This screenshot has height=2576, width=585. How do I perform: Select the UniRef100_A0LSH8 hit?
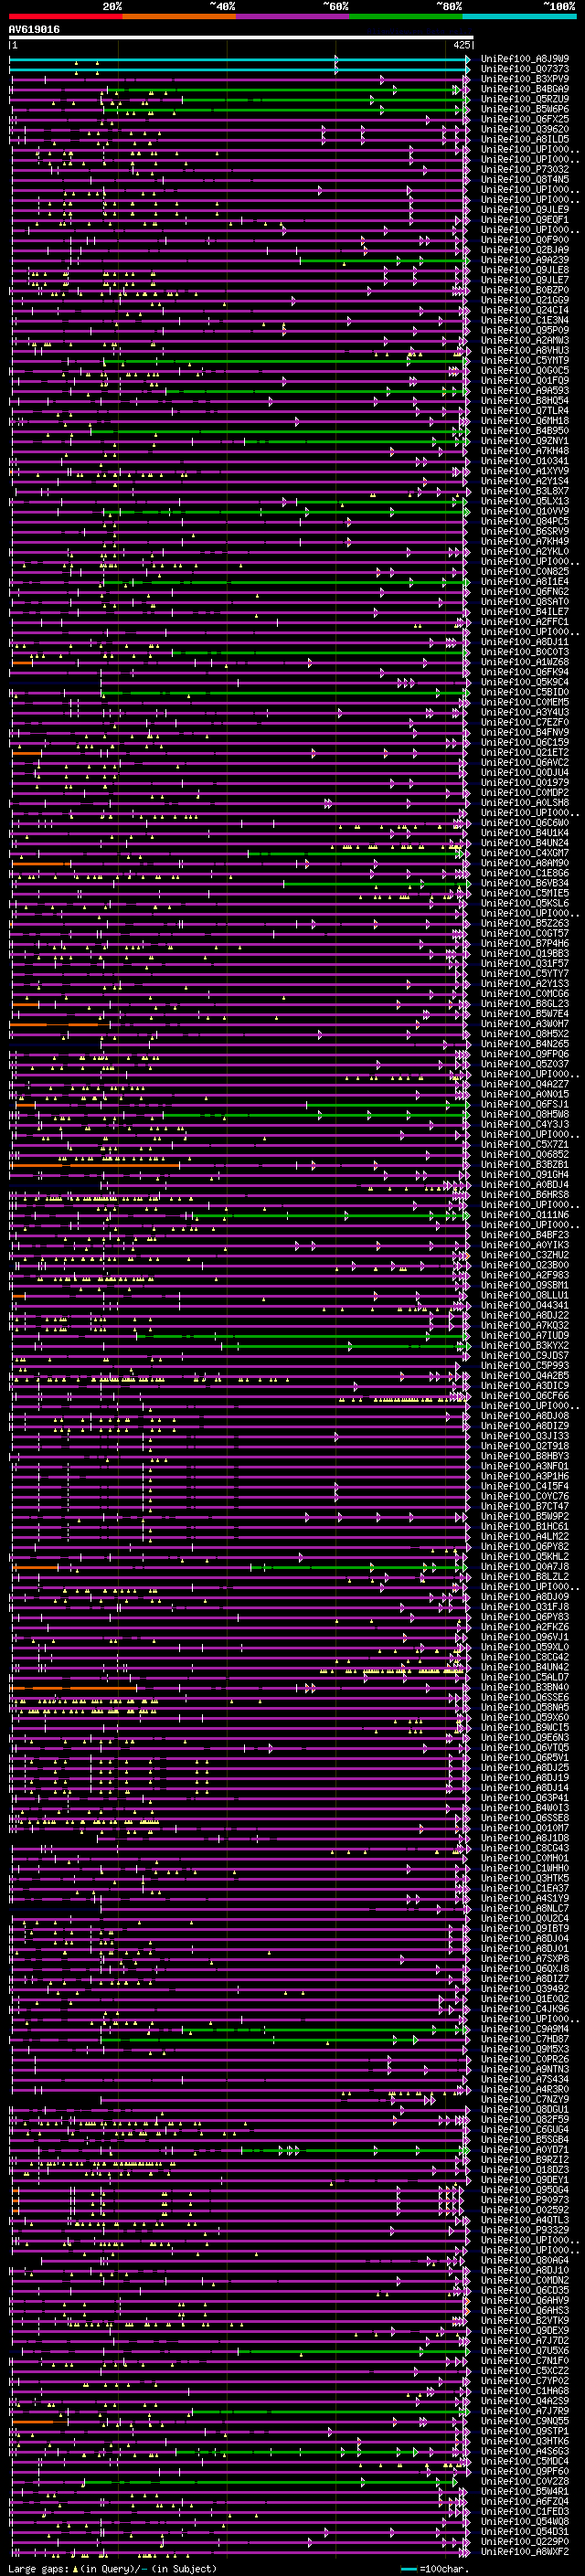(x=525, y=803)
